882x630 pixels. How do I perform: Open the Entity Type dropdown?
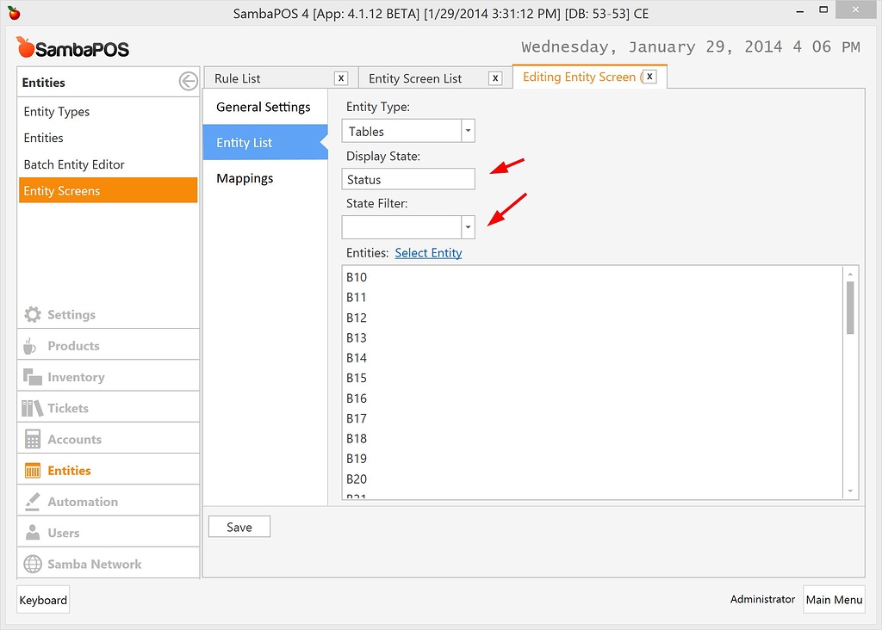468,130
